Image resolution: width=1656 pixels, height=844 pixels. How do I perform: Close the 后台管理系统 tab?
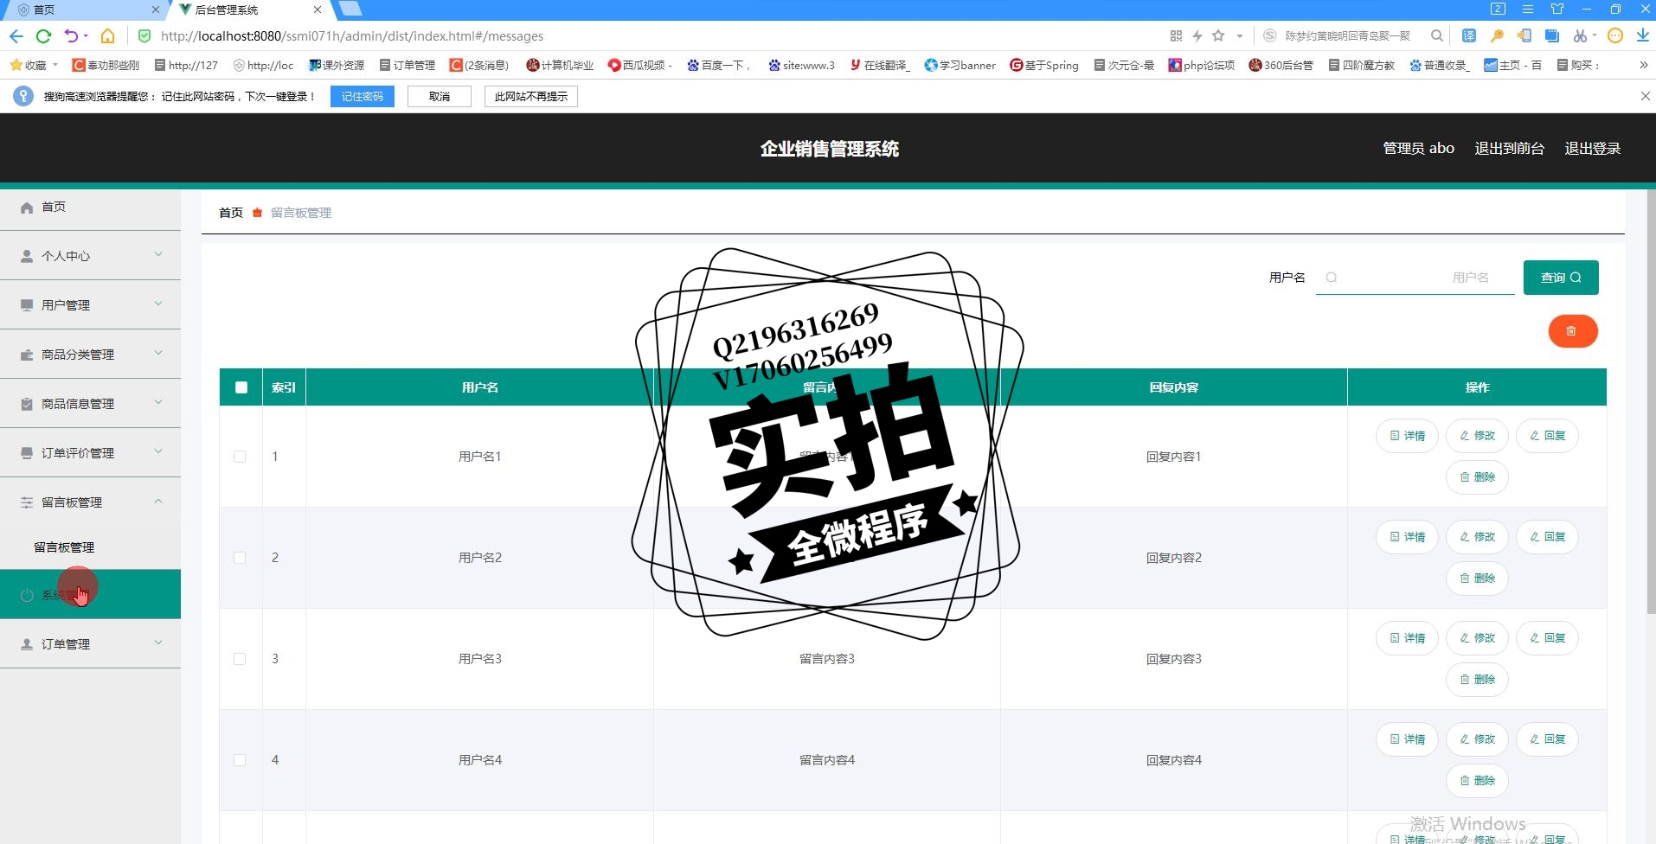tap(318, 10)
